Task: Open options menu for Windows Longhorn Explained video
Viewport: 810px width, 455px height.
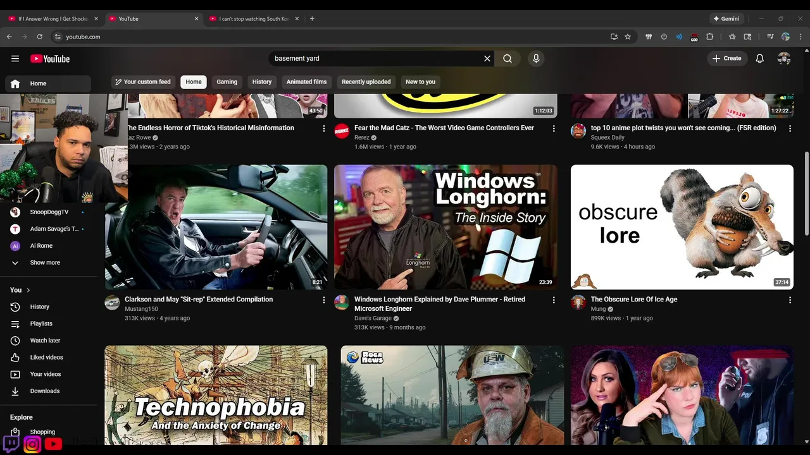Action: (554, 300)
